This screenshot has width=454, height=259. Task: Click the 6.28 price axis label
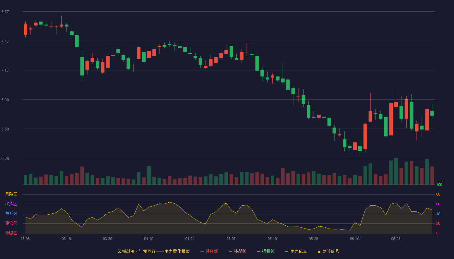pos(5,159)
